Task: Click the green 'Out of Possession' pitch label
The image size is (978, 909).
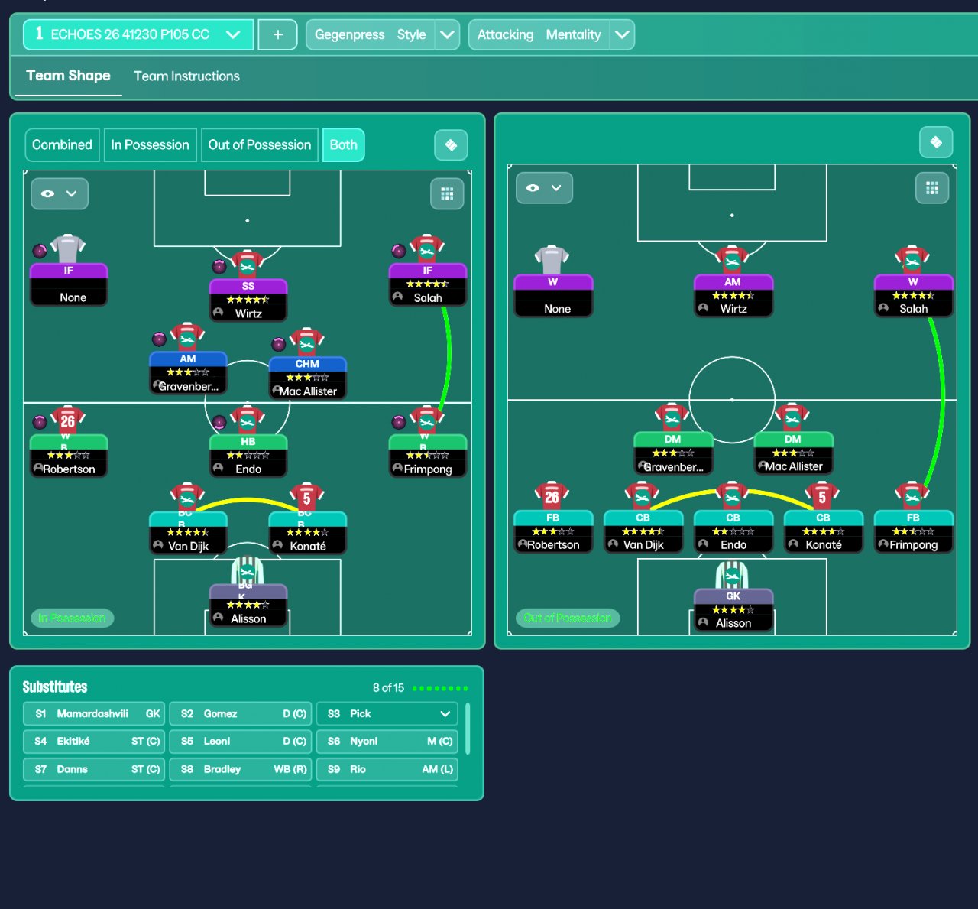Action: pos(567,618)
